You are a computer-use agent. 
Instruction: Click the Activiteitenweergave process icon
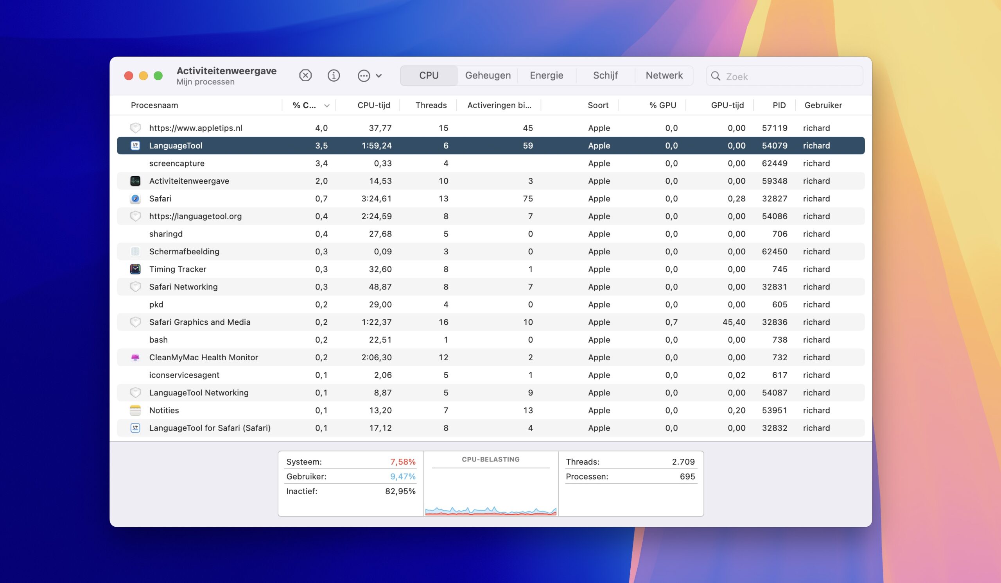pos(135,181)
